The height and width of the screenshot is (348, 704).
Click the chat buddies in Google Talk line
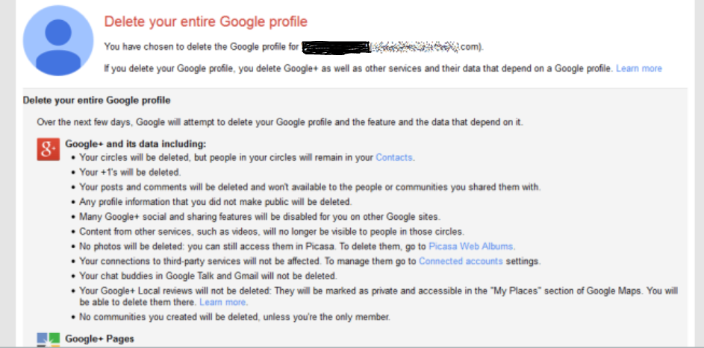[x=208, y=276]
